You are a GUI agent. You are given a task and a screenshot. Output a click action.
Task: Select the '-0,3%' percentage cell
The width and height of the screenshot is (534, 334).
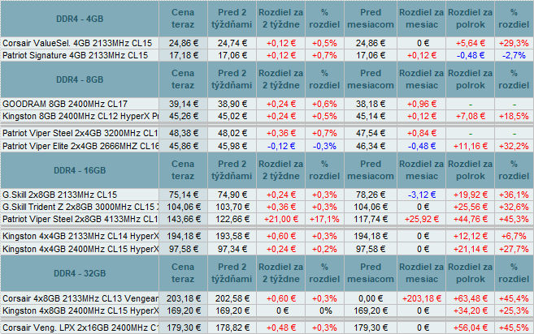coord(324,146)
